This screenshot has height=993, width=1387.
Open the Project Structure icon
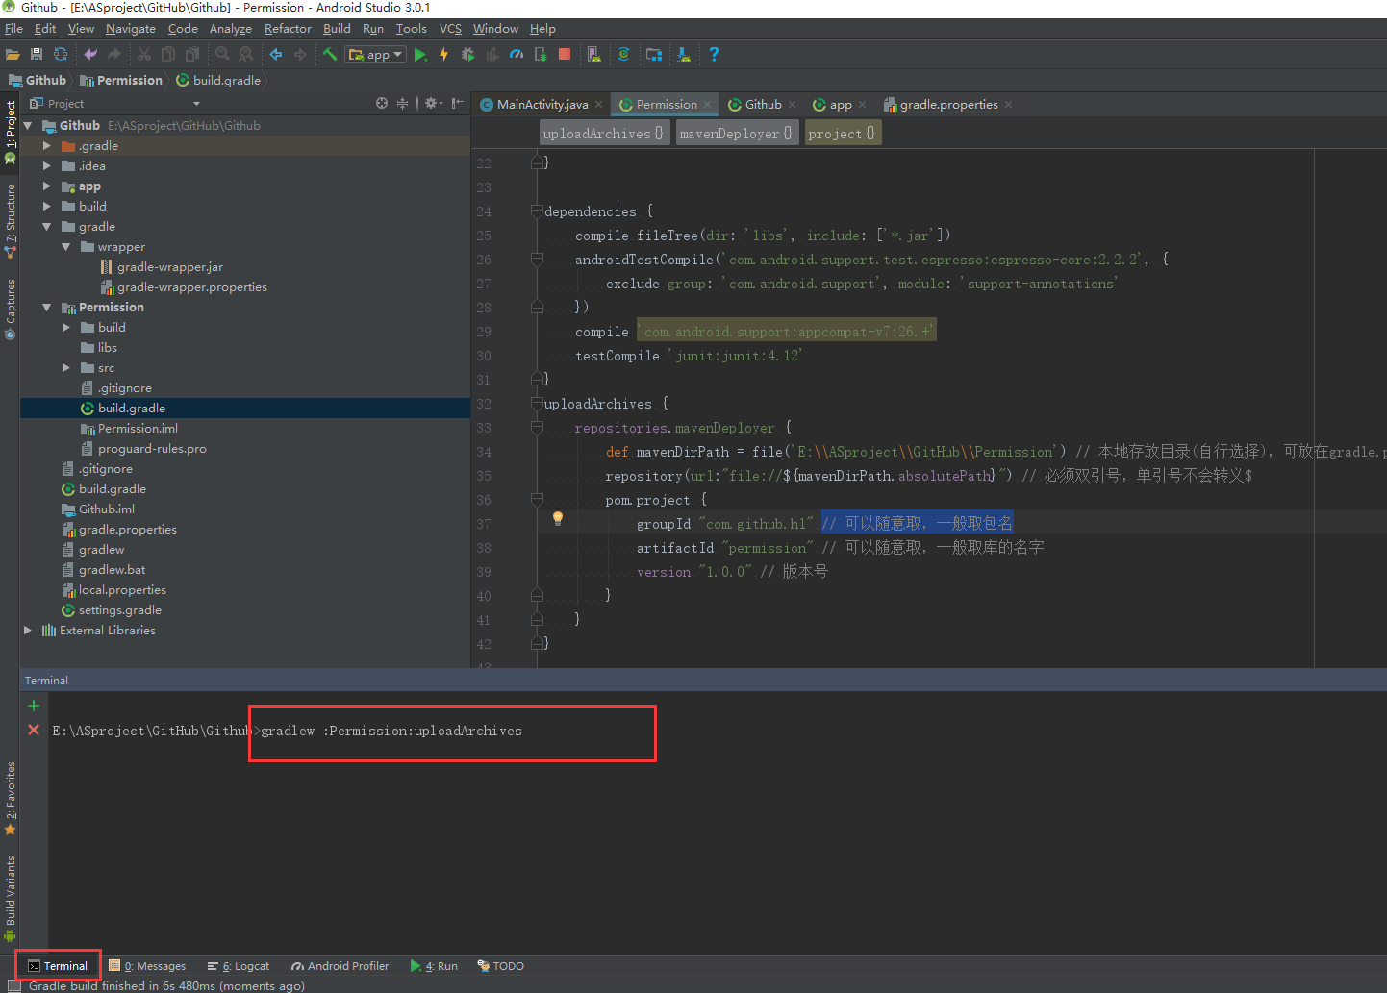point(654,55)
